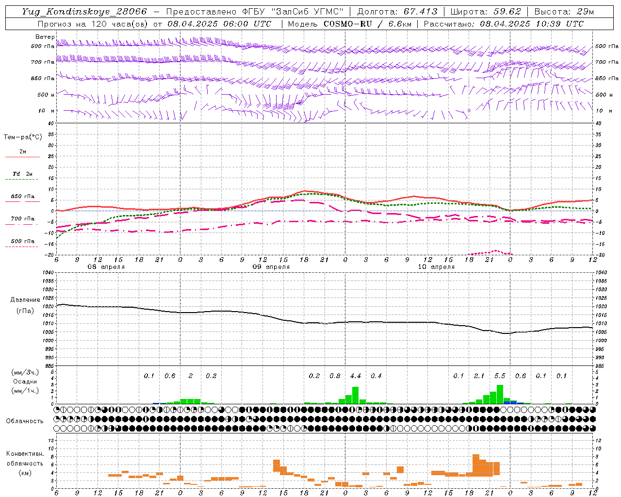Click the precipitation total 5.5
This screenshot has height=497, width=621.
point(500,376)
